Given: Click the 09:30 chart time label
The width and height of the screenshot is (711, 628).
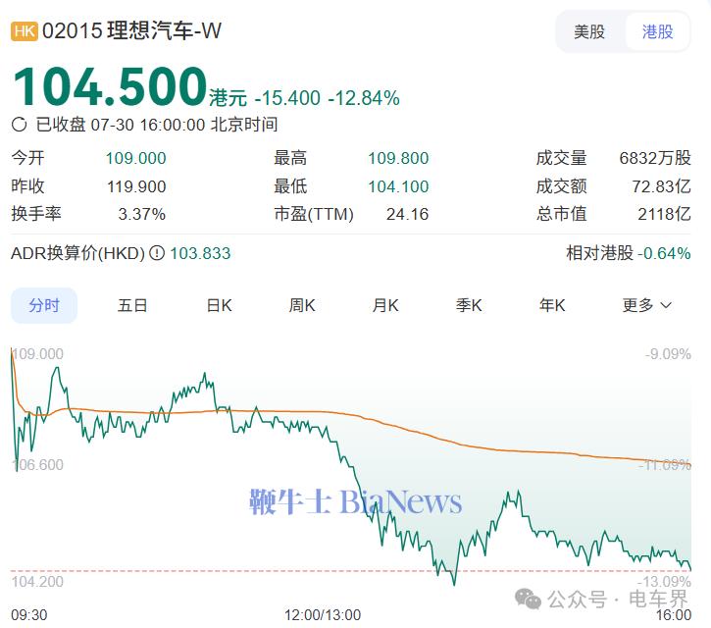Looking at the screenshot, I should (x=29, y=615).
